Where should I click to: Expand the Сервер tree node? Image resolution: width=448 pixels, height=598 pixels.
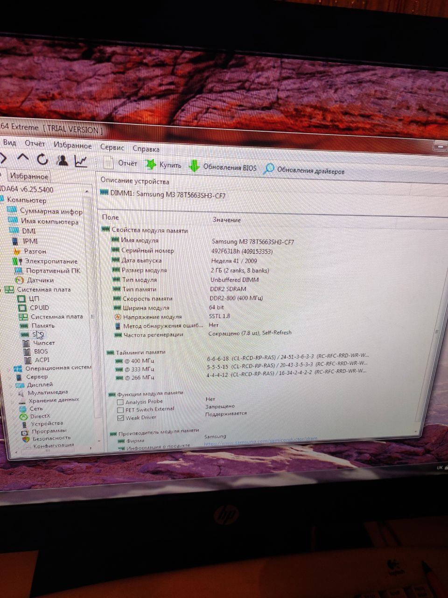tap(13, 377)
